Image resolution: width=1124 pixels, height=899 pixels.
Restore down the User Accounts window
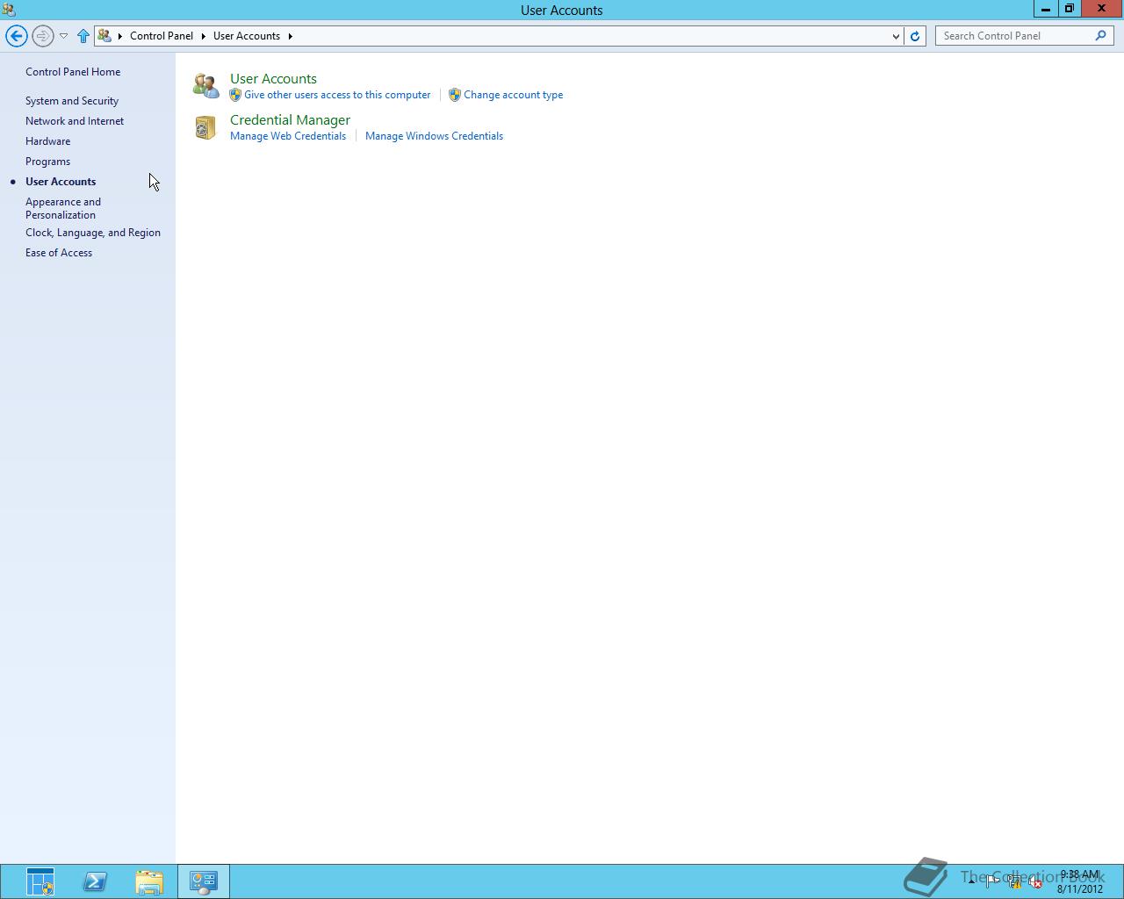pyautogui.click(x=1069, y=9)
